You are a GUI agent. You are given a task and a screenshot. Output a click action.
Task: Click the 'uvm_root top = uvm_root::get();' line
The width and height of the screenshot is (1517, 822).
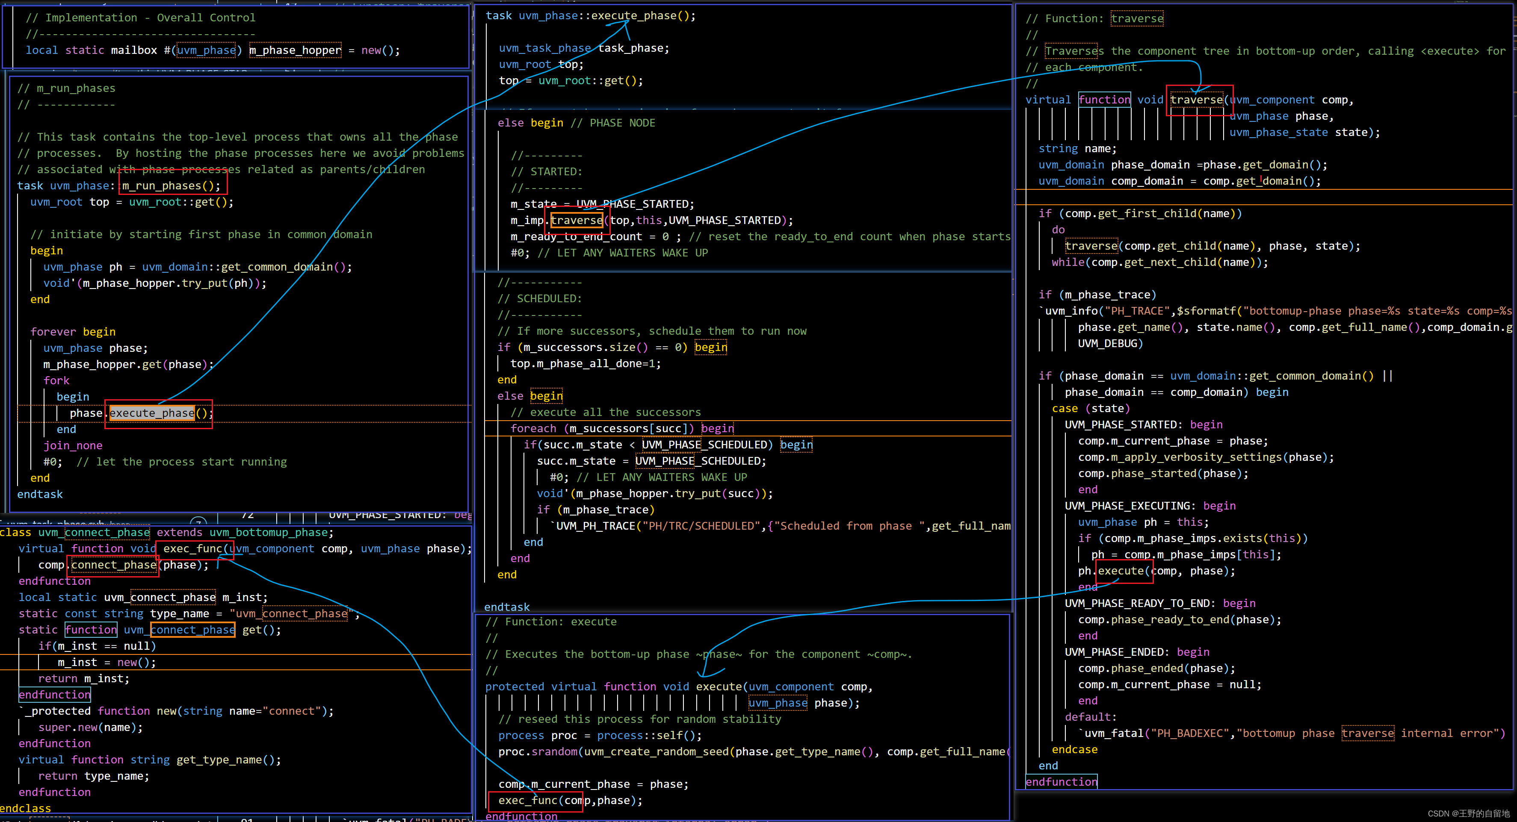coord(132,202)
